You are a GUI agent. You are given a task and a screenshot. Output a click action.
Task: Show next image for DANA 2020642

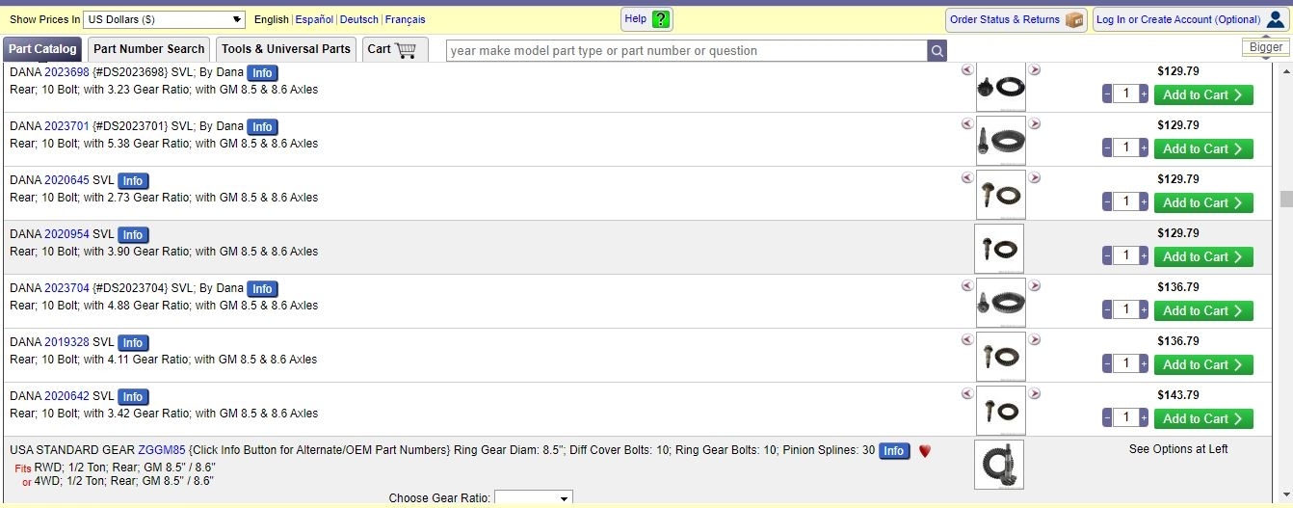pos(1035,393)
